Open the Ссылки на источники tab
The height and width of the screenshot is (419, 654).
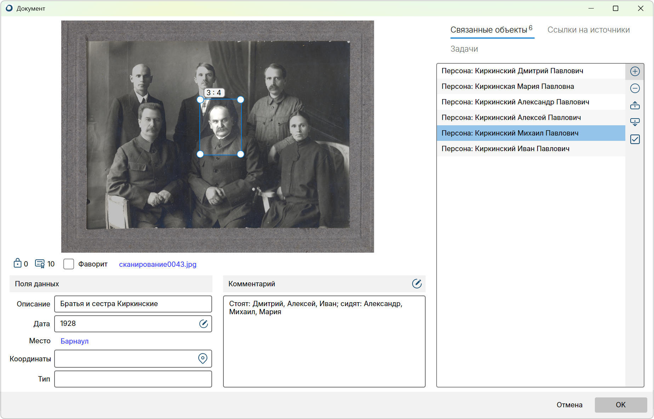tap(588, 30)
